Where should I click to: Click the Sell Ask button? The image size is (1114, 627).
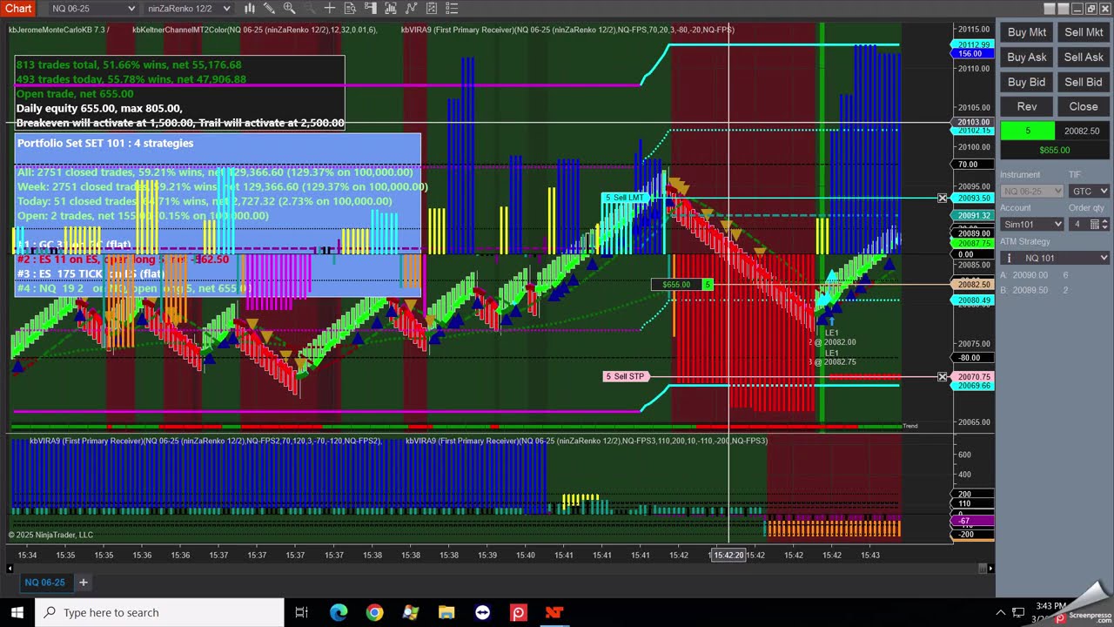pos(1084,57)
